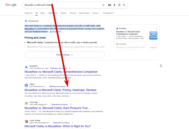Screen dimensions: 189x129
Task: Click Crazy Egg favicon in third result
Action: [x=26, y=103]
